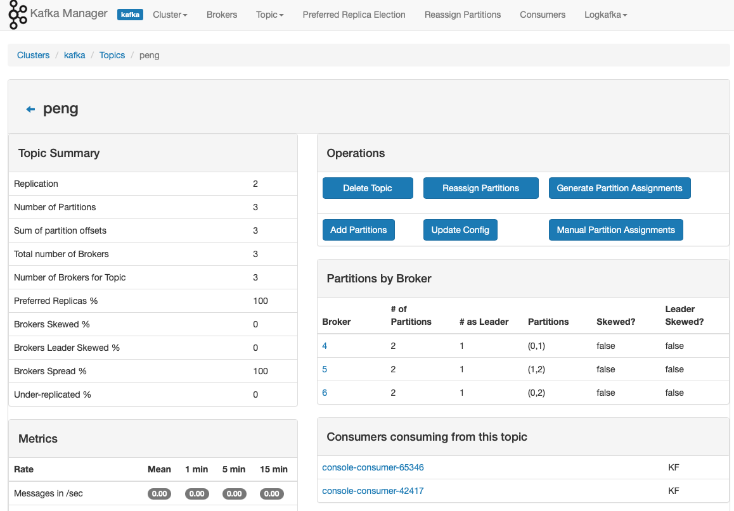Go to the Brokers page
734x511 pixels.
click(222, 15)
